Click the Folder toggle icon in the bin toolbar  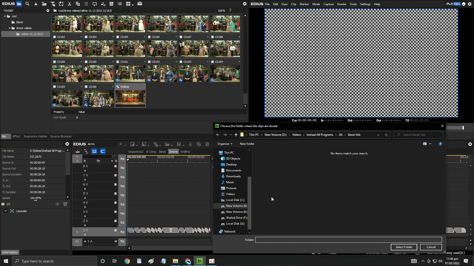19,4
